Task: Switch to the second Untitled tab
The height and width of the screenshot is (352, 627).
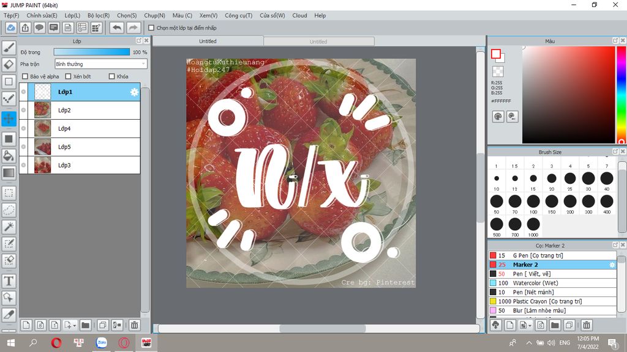Action: pos(318,42)
